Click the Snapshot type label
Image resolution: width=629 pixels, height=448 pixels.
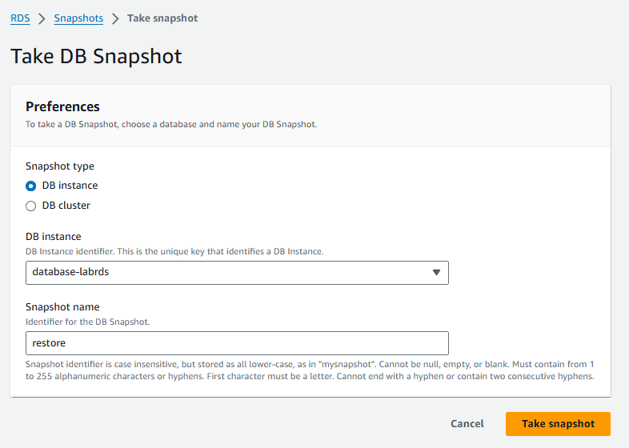click(60, 166)
